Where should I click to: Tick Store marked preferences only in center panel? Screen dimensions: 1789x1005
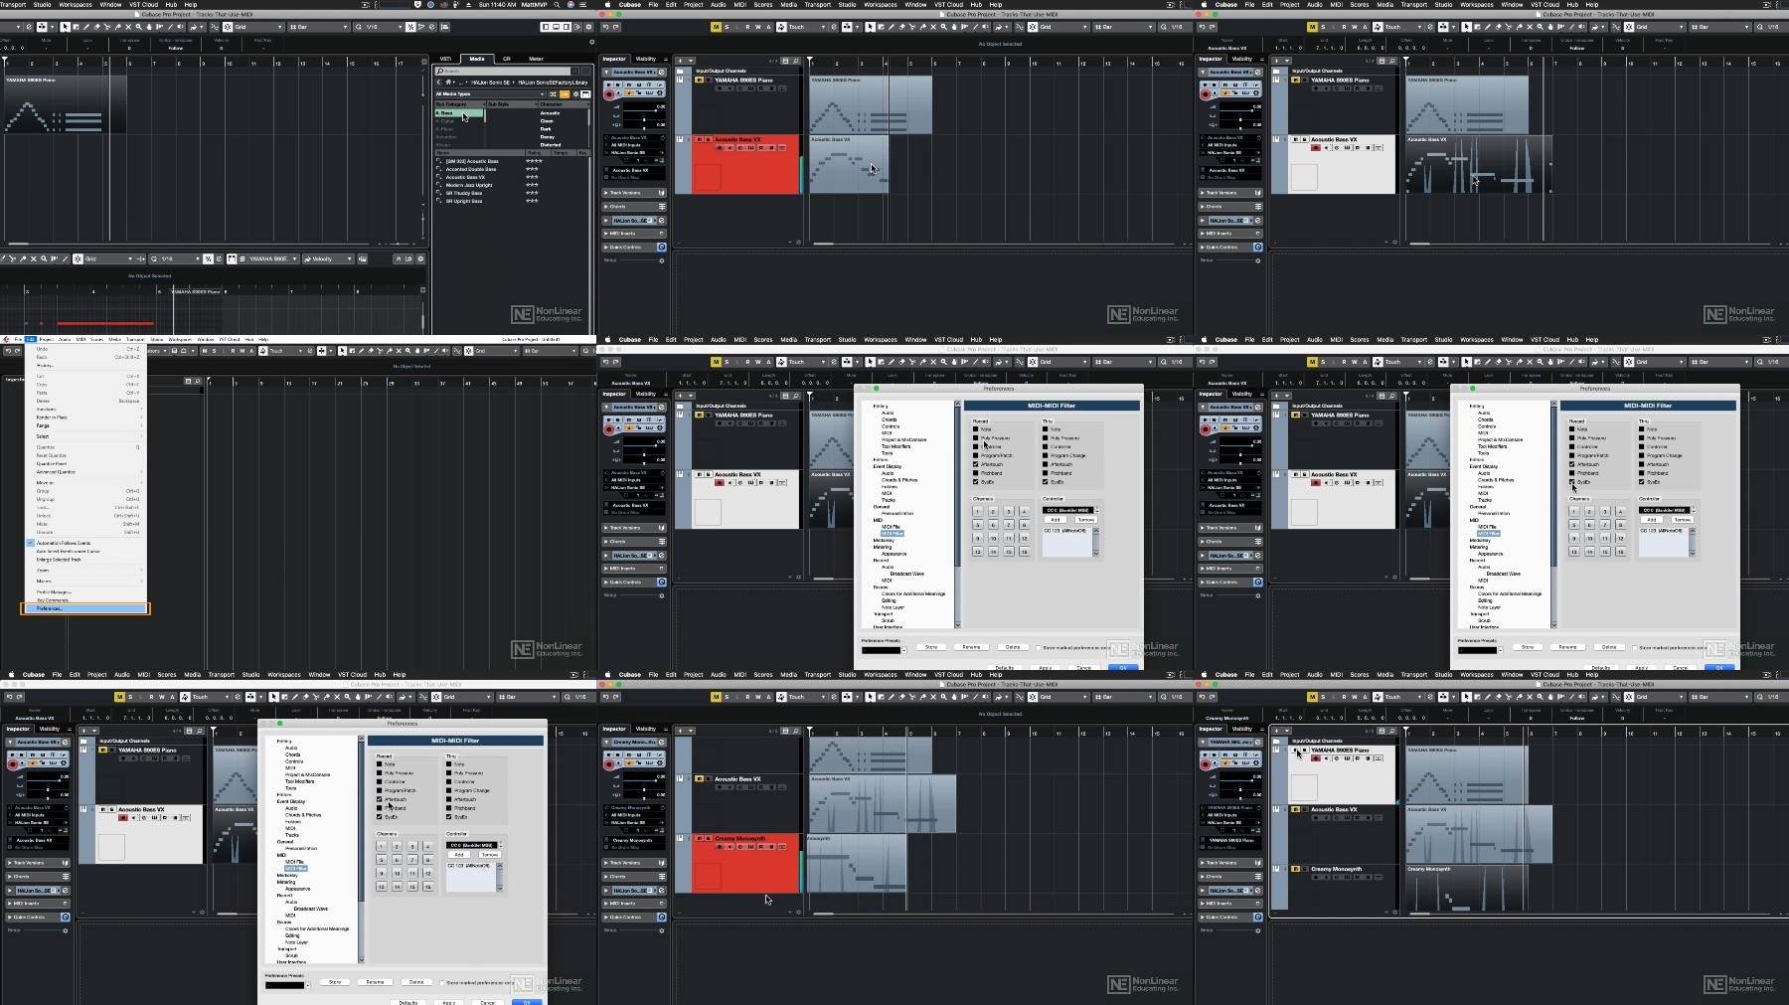pyautogui.click(x=1039, y=647)
